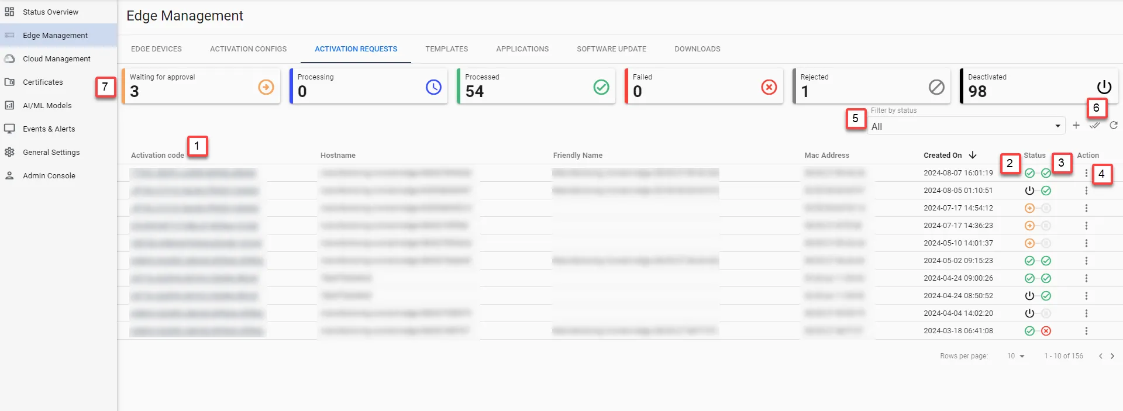Open Cloud Management cloud icon
Viewport: 1123px width, 411px height.
click(x=9, y=58)
